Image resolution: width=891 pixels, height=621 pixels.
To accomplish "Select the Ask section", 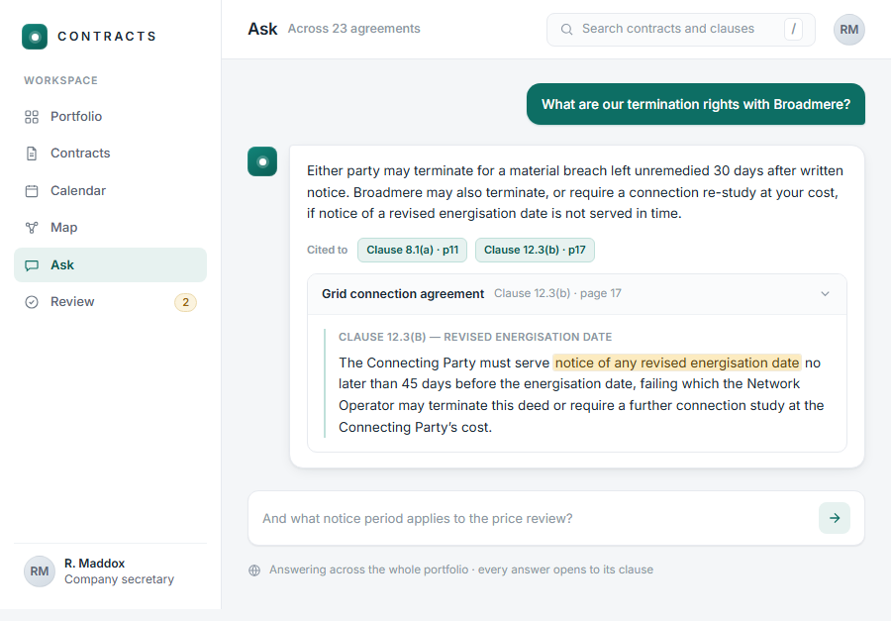I will coord(110,265).
